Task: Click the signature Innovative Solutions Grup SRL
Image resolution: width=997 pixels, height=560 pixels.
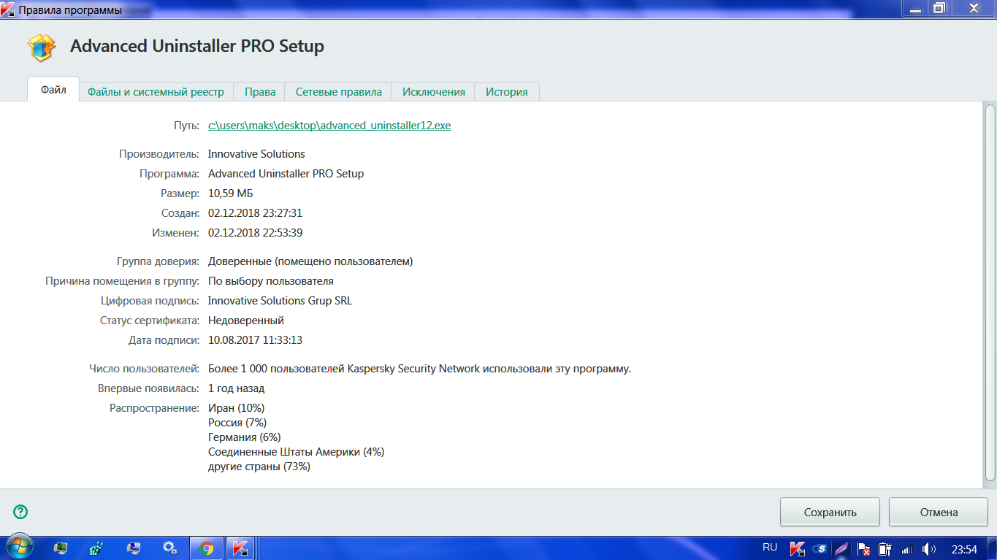Action: tap(280, 301)
